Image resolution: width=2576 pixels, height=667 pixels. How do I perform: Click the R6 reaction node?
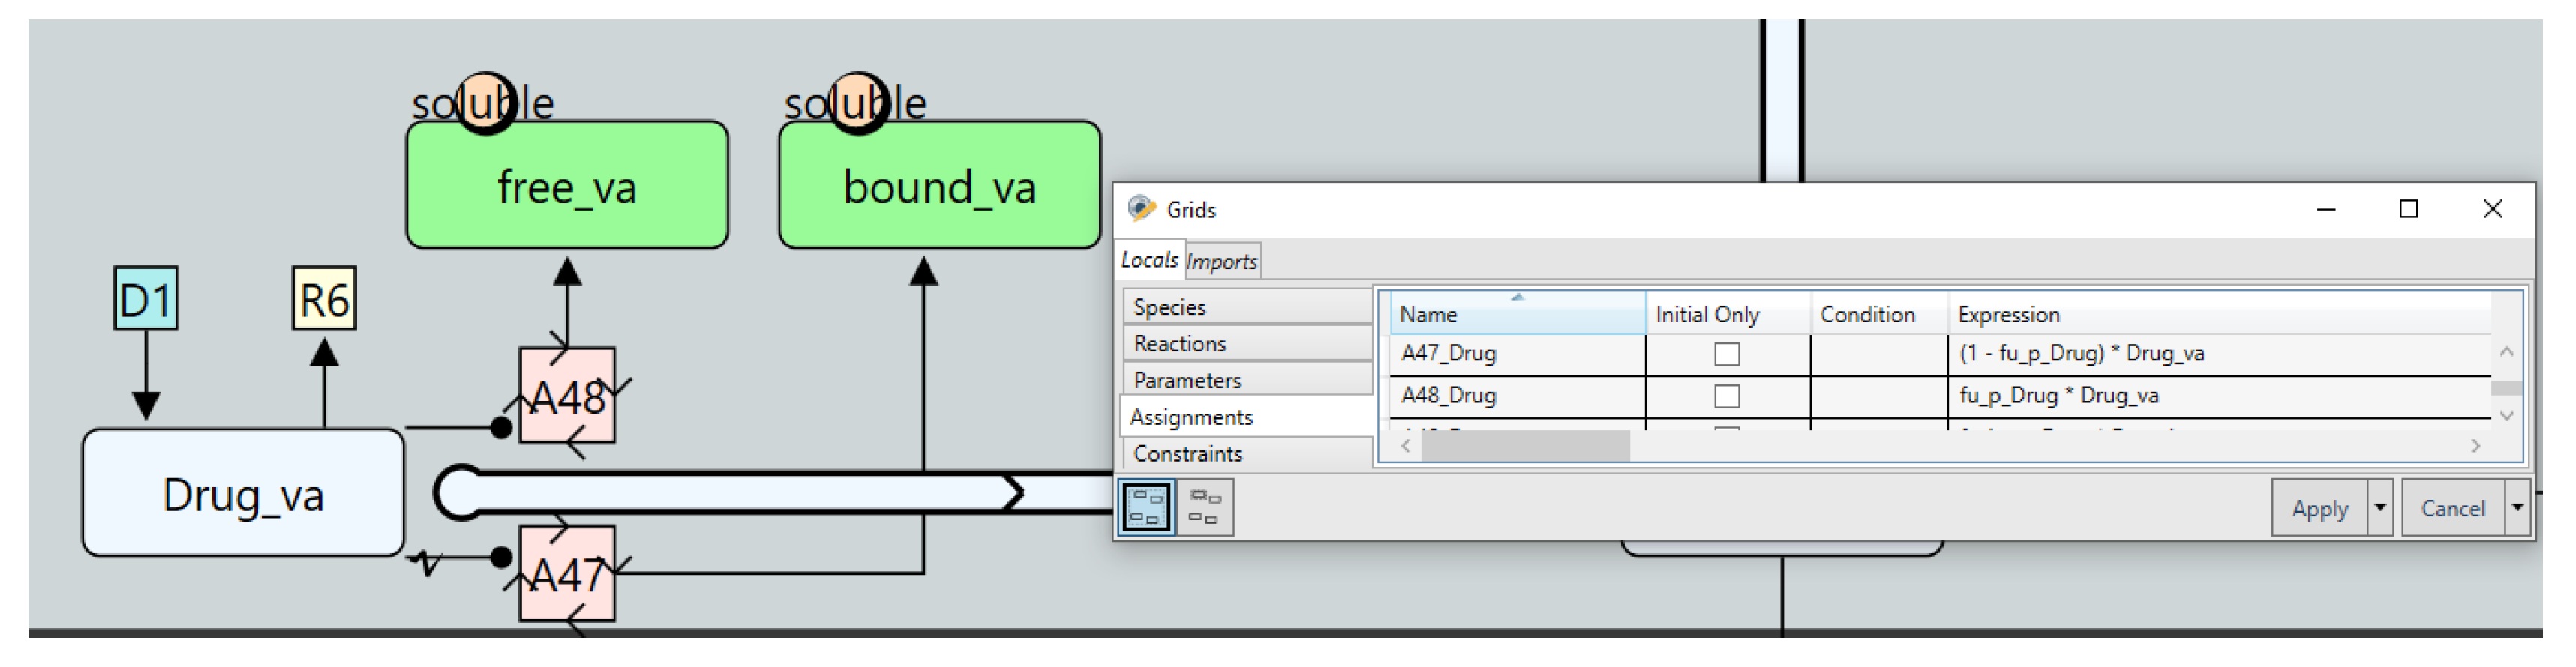pyautogui.click(x=324, y=298)
